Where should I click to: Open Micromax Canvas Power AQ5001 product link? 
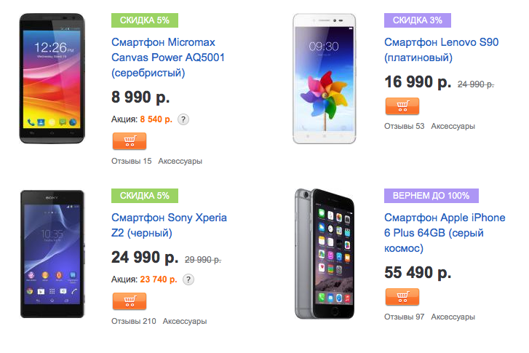pyautogui.click(x=163, y=57)
